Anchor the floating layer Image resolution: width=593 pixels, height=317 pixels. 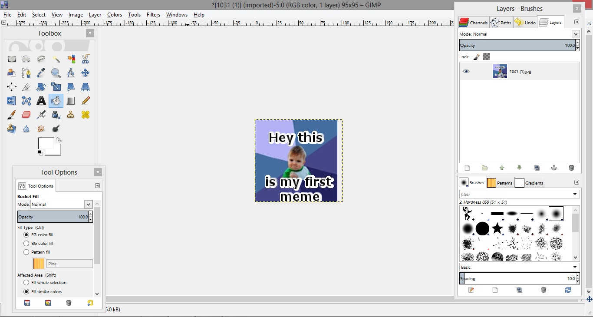point(554,168)
